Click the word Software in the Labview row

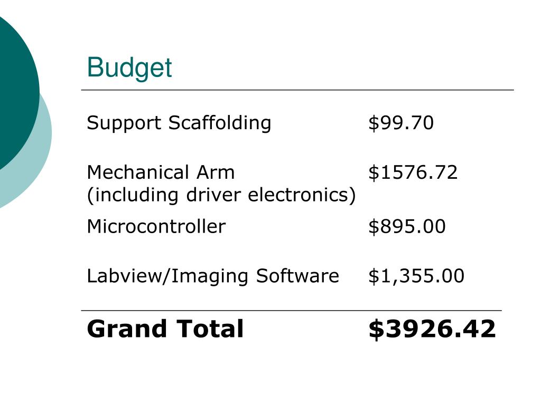(297, 276)
